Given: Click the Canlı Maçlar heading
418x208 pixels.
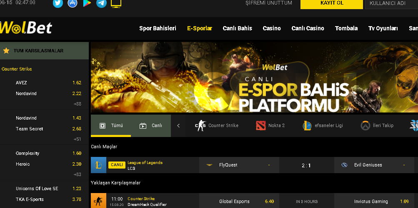Looking at the screenshot, I should pos(104,147).
